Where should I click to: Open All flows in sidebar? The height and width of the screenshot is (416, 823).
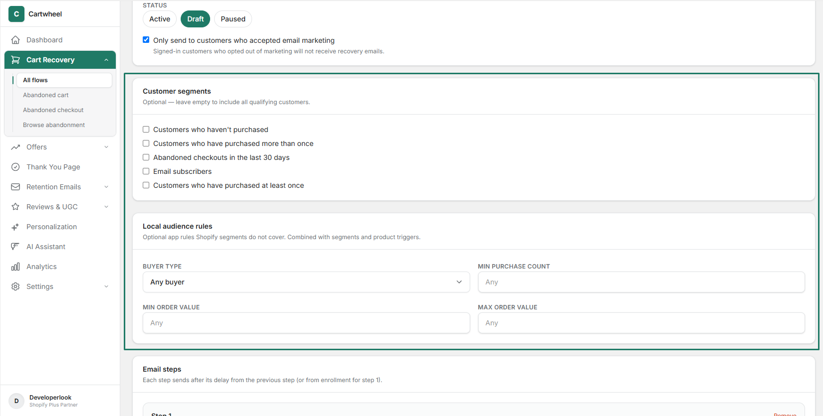(64, 80)
